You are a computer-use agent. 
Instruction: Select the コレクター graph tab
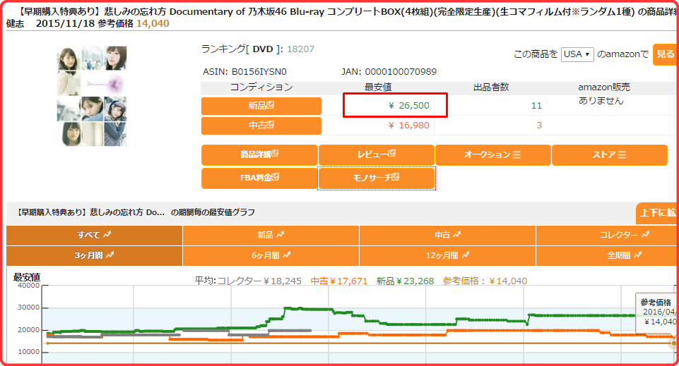tap(607, 235)
